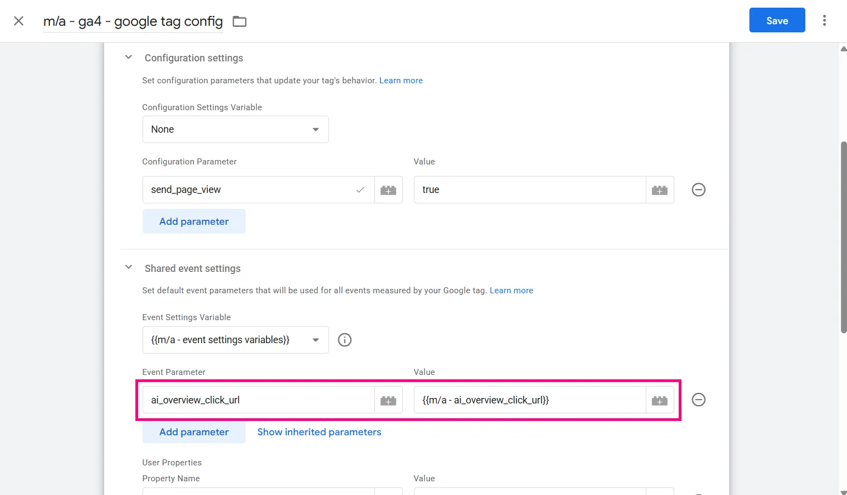Close the tag editor with X icon
The width and height of the screenshot is (847, 495).
tap(19, 21)
